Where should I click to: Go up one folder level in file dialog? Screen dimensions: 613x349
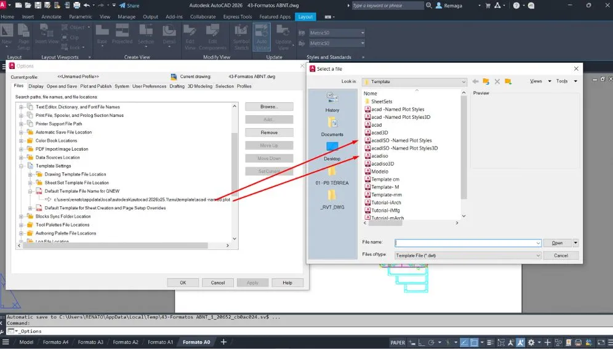[486, 81]
